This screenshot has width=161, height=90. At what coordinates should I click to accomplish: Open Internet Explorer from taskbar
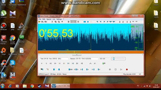(x=10, y=86)
